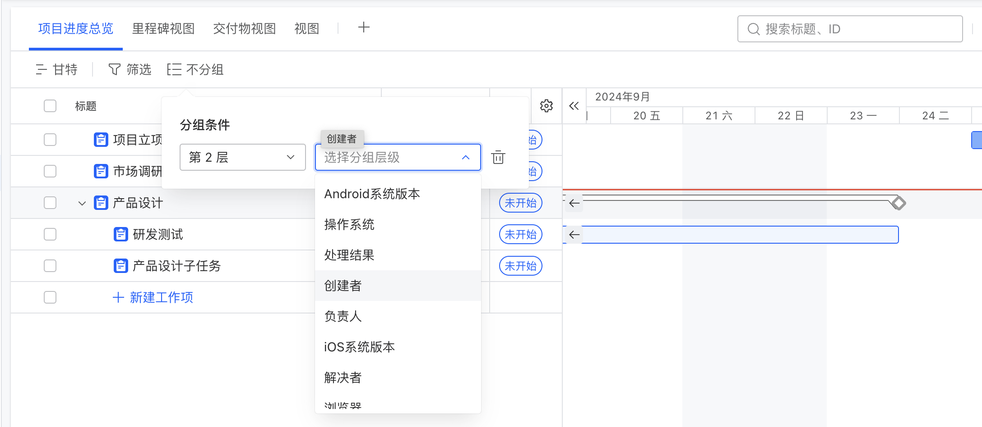Click the task icon beside 市场调研

101,171
